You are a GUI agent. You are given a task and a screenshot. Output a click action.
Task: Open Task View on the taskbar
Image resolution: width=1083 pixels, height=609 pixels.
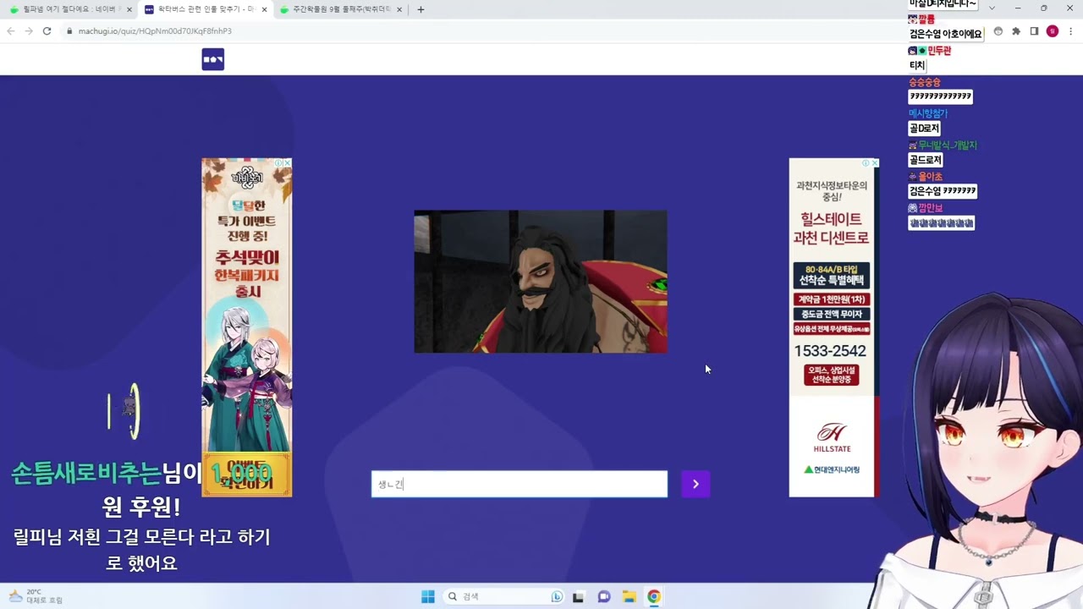coord(579,596)
